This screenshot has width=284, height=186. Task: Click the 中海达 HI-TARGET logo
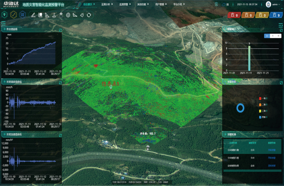(11, 4)
